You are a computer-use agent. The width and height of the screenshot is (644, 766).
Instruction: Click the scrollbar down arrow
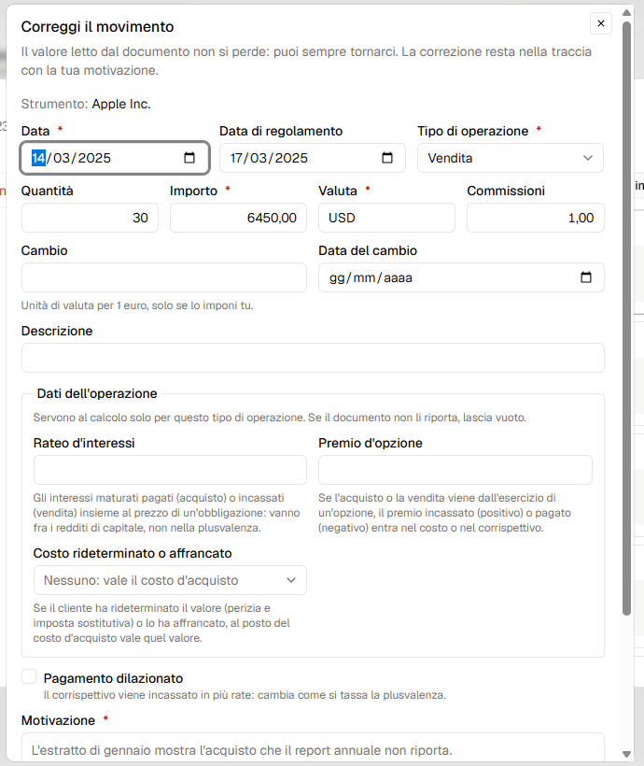point(627,754)
